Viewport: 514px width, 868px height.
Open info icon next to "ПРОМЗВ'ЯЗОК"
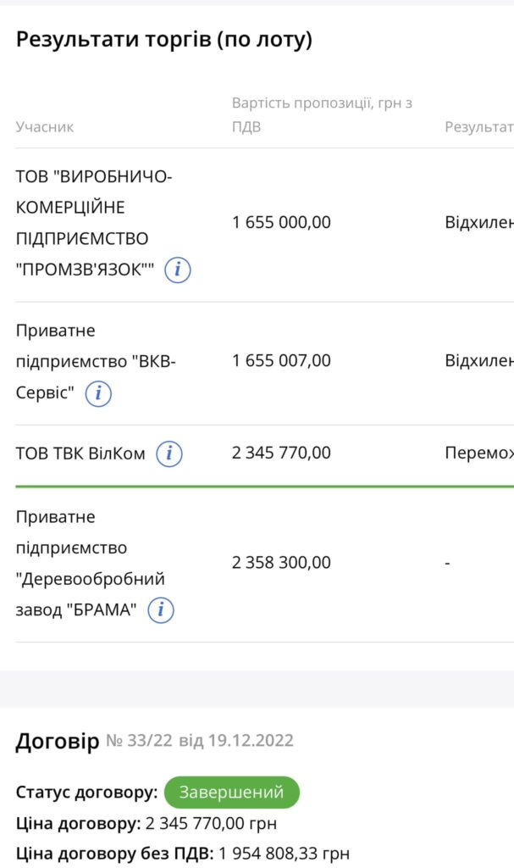(x=178, y=270)
